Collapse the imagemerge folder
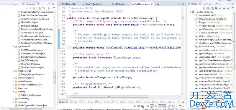 pos(14,71)
